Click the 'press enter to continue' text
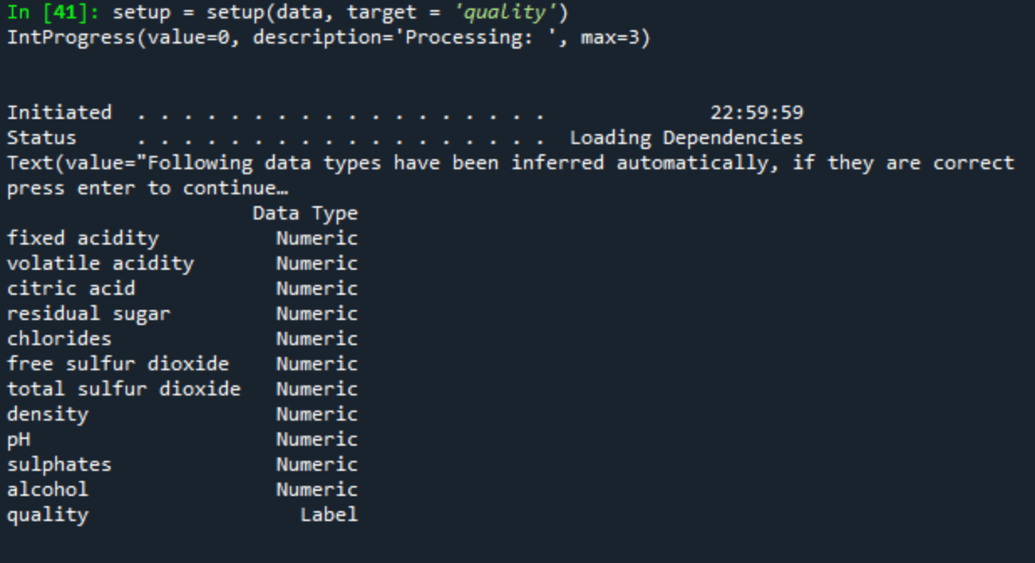This screenshot has width=1035, height=563. pyautogui.click(x=147, y=189)
